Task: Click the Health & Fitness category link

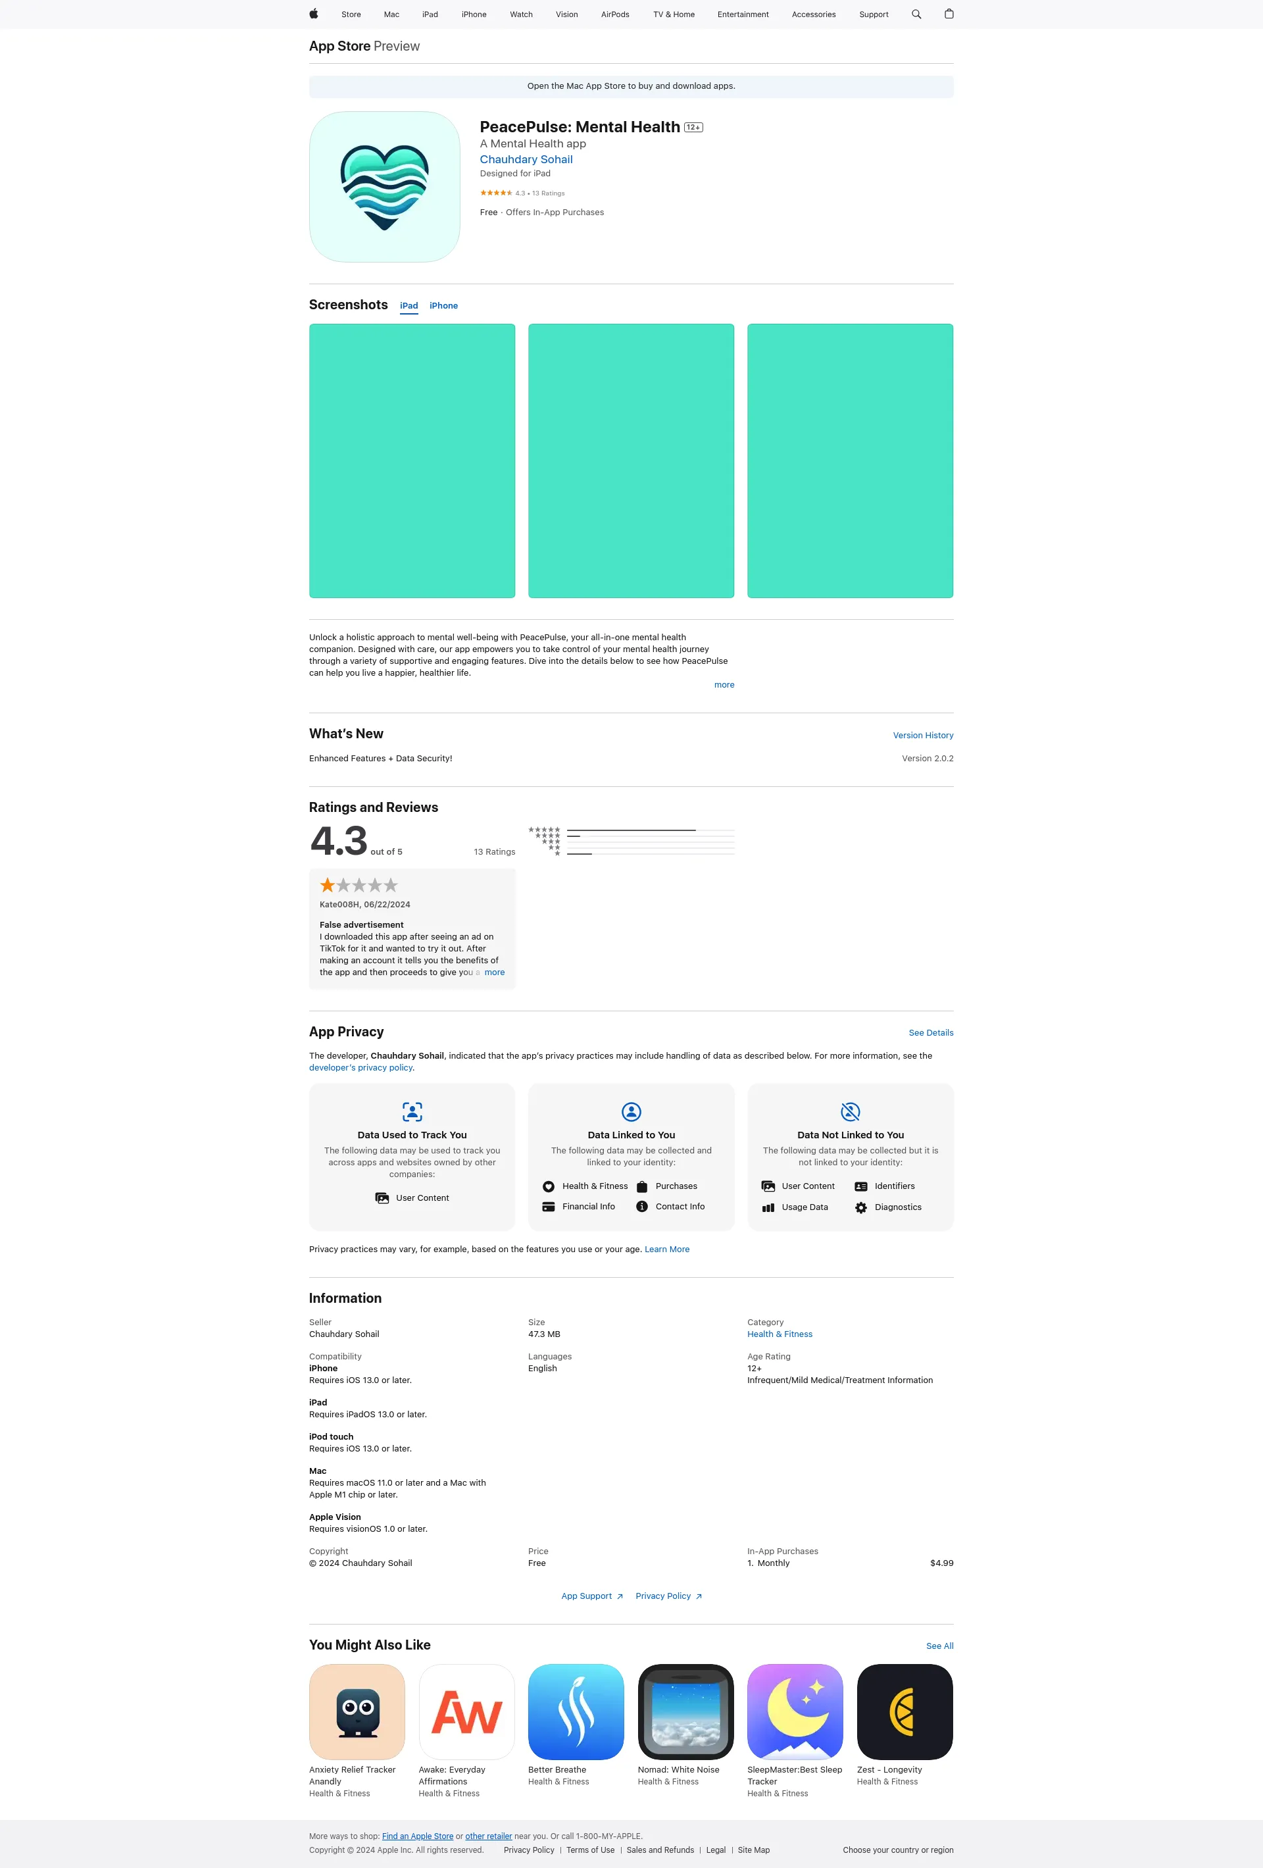Action: click(780, 1334)
